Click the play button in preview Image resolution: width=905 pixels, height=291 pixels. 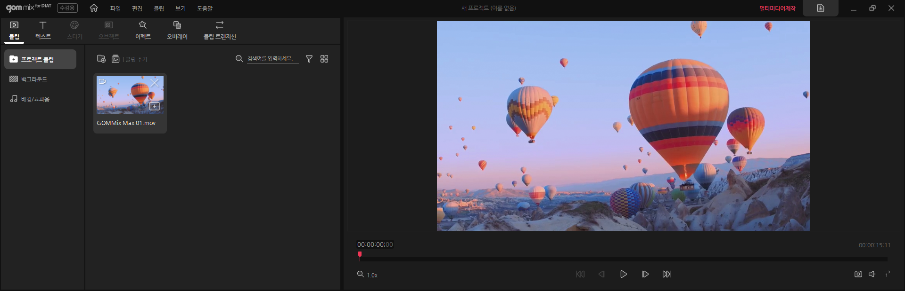tap(623, 274)
